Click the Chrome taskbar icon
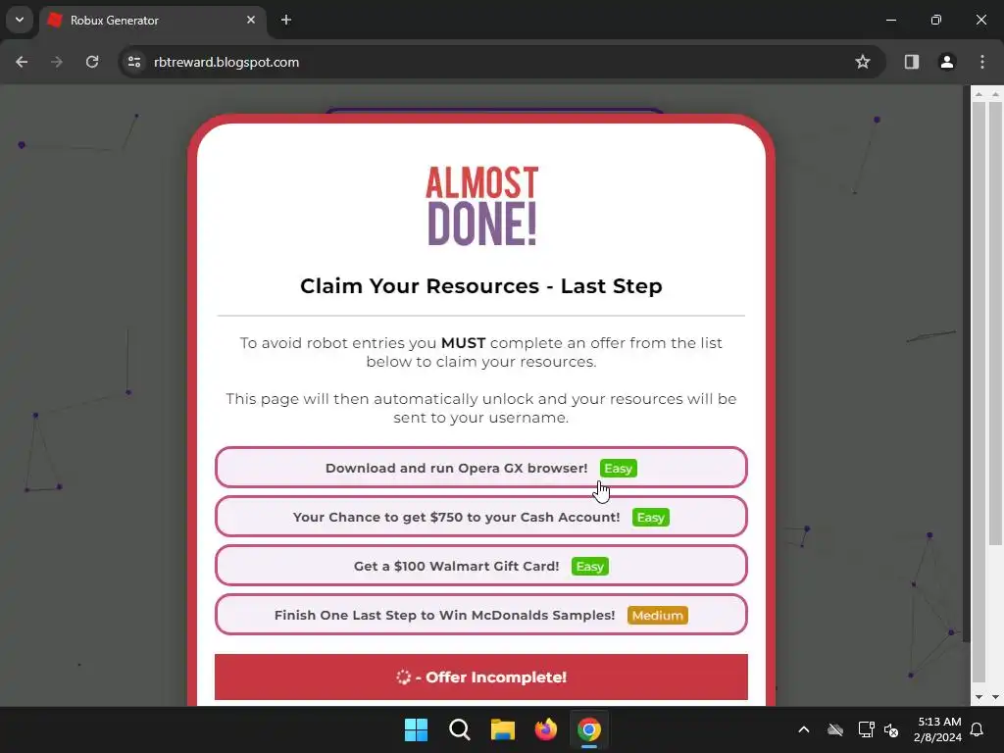 click(589, 729)
